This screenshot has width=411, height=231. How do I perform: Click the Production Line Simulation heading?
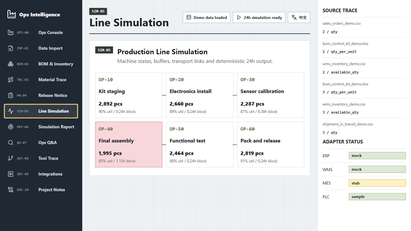[x=162, y=52]
